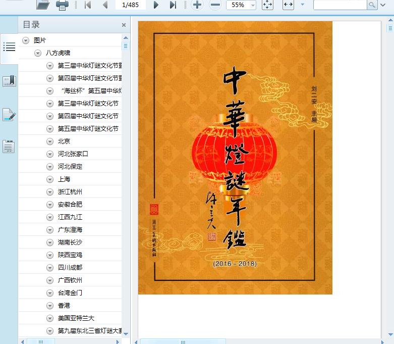
Task: Click the contents panel up arrow
Action: [126, 38]
